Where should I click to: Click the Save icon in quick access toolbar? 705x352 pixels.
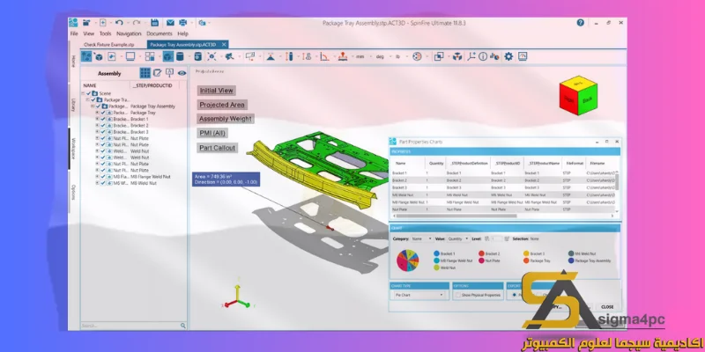pyautogui.click(x=154, y=23)
